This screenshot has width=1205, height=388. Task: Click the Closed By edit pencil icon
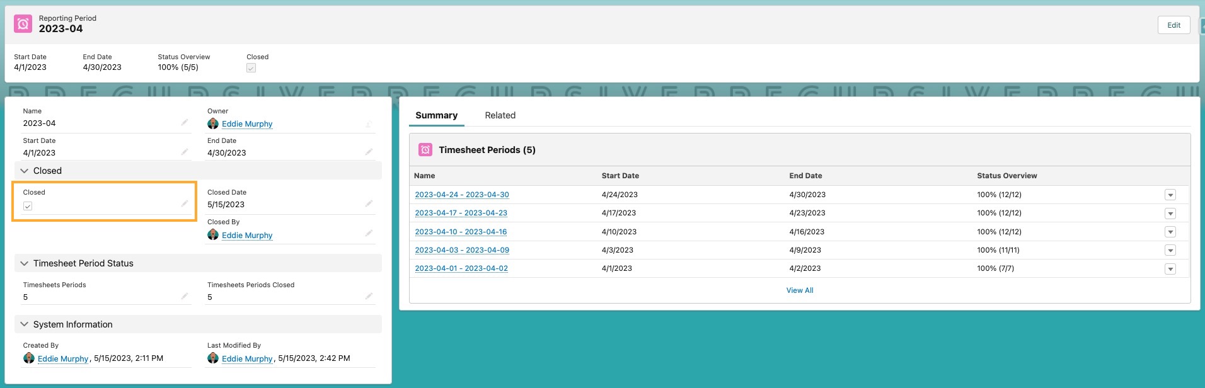(x=369, y=233)
